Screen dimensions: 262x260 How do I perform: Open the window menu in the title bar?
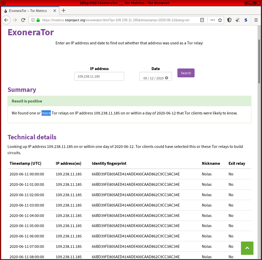pos(3,3)
